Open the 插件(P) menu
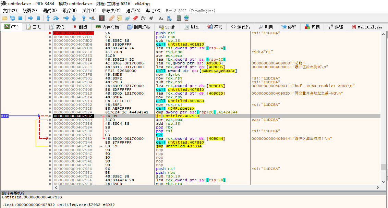 [89, 11]
